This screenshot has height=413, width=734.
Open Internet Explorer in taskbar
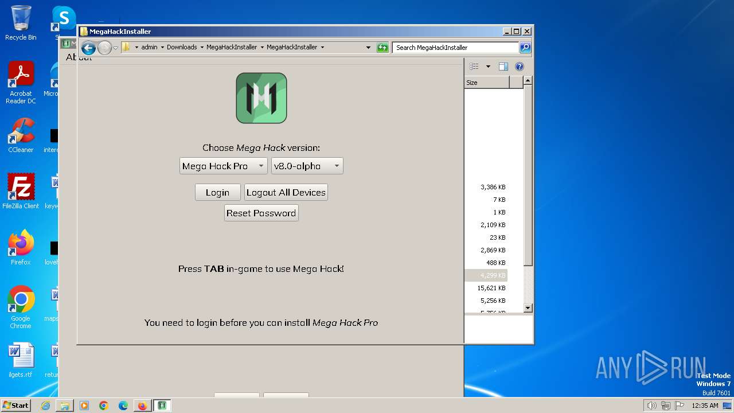45,406
